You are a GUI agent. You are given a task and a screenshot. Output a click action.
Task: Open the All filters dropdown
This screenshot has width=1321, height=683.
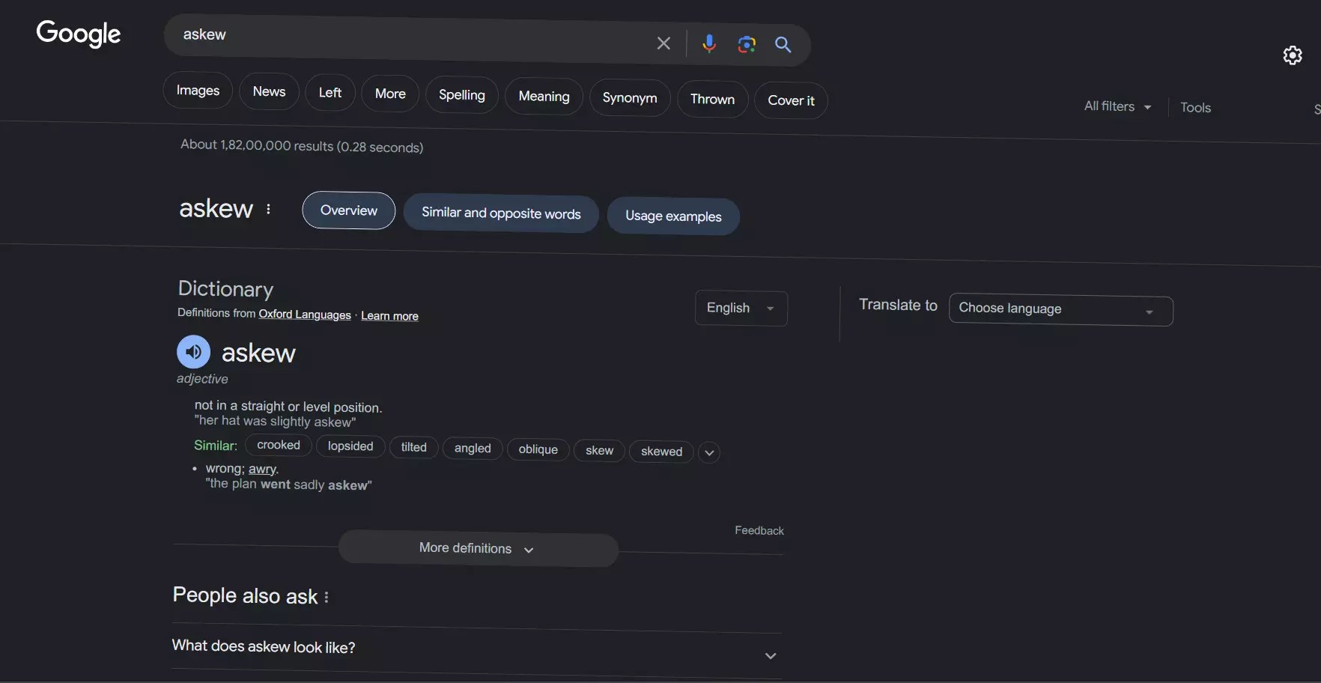(1117, 106)
